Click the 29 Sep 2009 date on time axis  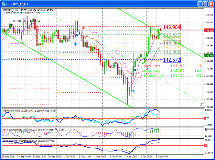[x=8, y=157]
